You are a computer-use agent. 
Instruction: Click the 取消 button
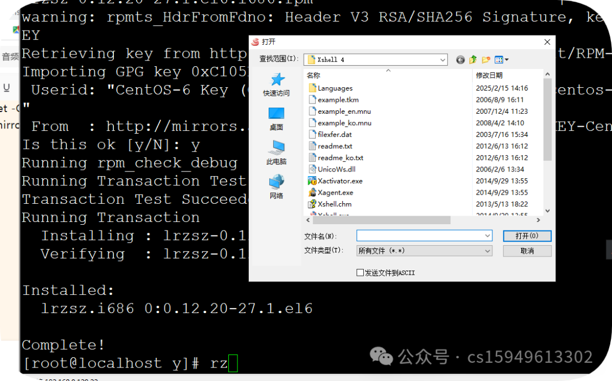click(x=527, y=251)
